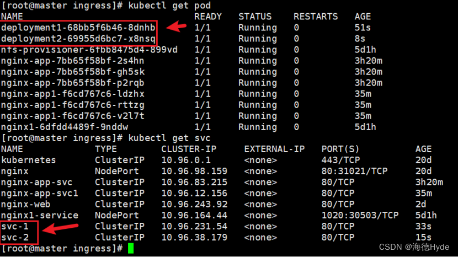The image size is (458, 257).
Task: Click the red arrow pointing at deployment pods
Action: tap(176, 27)
